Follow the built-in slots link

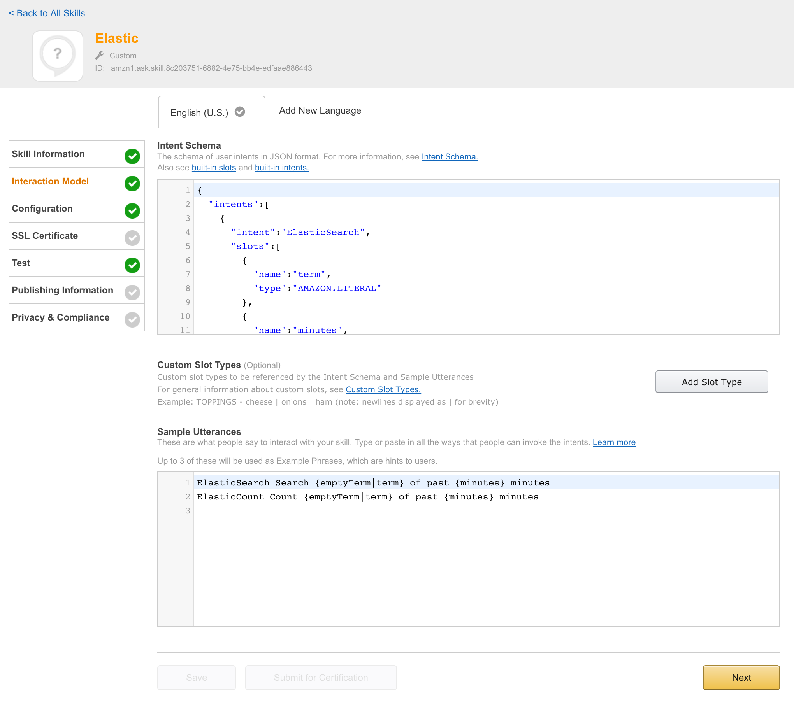pos(214,168)
